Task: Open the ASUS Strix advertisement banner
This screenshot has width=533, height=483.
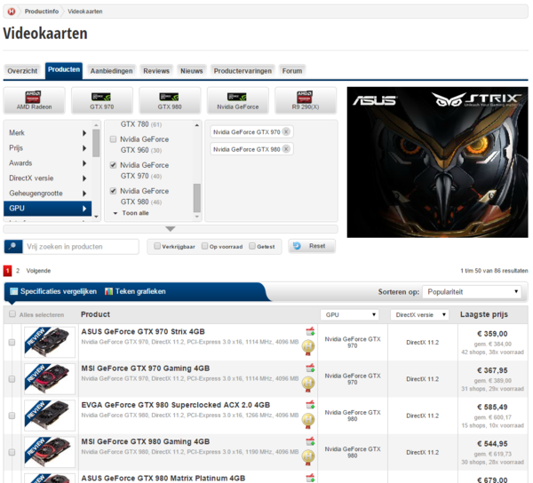Action: click(437, 162)
